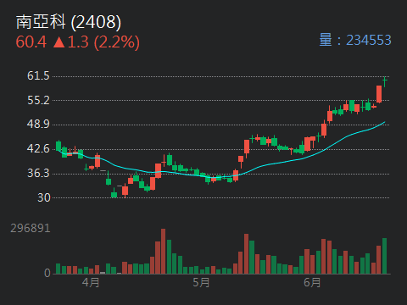Select the current price 60.4
Viewport: 407px width, 305px height.
(x=31, y=42)
